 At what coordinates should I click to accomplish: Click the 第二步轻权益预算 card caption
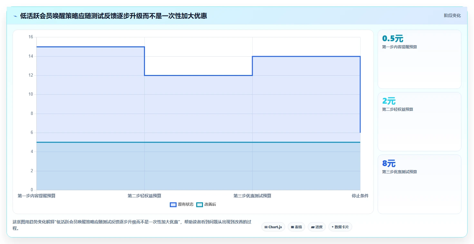point(398,109)
